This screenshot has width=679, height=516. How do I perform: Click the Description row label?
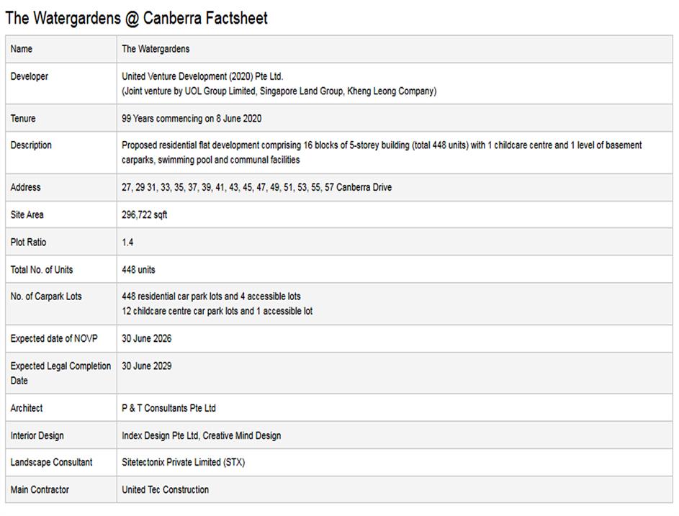31,145
